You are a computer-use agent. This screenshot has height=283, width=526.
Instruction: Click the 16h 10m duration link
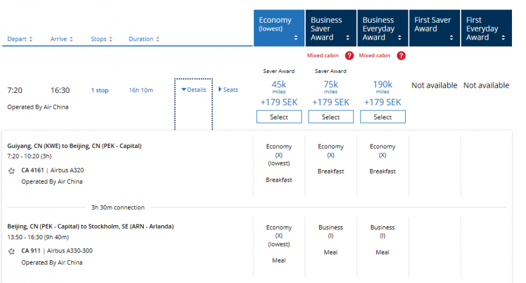point(141,91)
